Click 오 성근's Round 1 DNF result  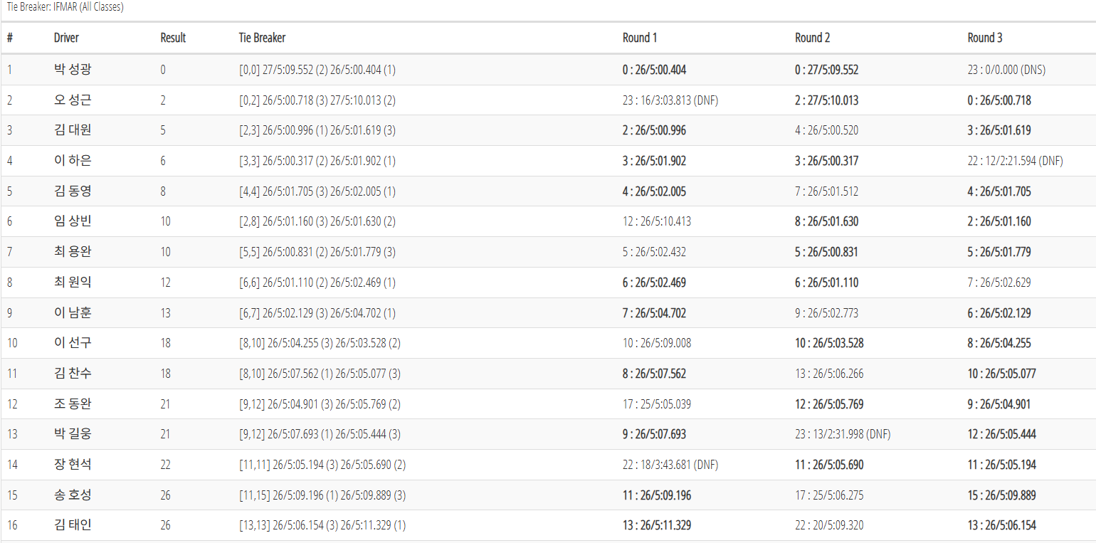[x=670, y=100]
